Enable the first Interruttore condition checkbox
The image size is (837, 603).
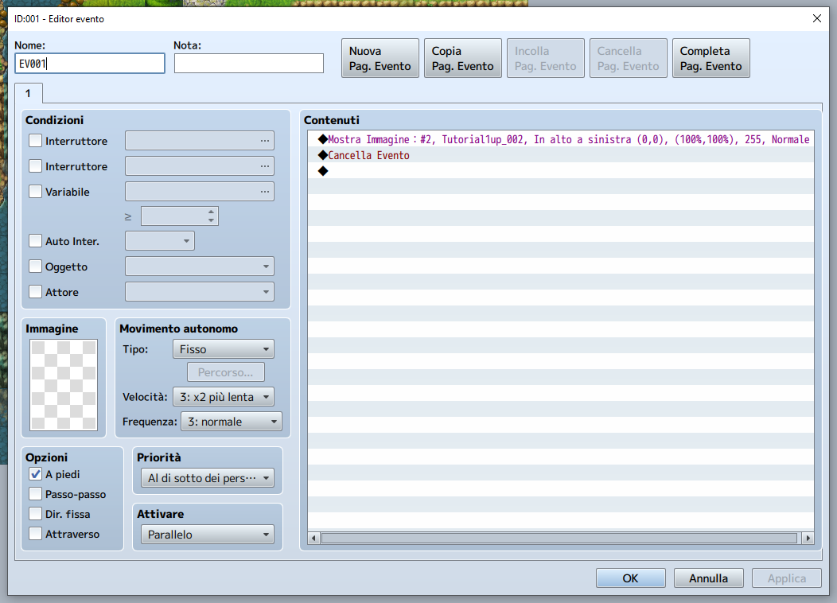[x=36, y=141]
